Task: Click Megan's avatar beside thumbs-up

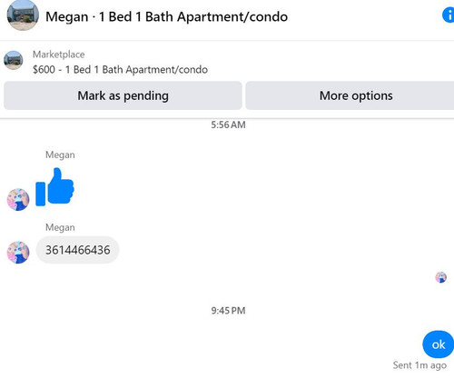Action: tap(18, 200)
